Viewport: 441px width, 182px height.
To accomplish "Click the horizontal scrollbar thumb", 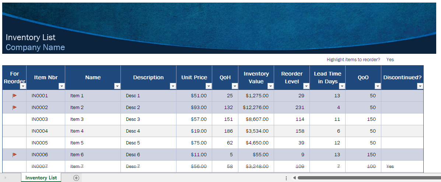I will [369, 178].
